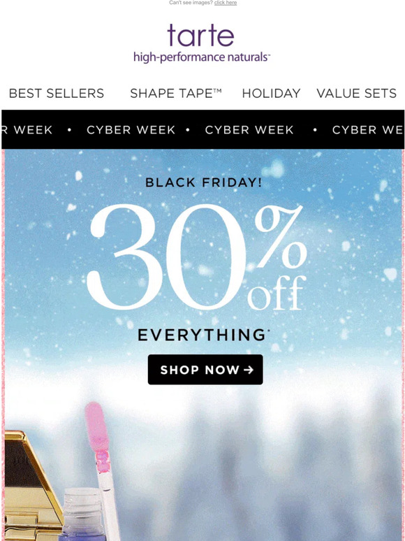Click the BLACK FRIDAY! heading
Viewport: 405px width, 541px height.
click(x=203, y=182)
